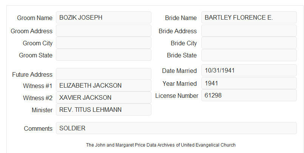The width and height of the screenshot is (304, 153).
Task: Select the empty Groom Address field
Action: click(103, 31)
